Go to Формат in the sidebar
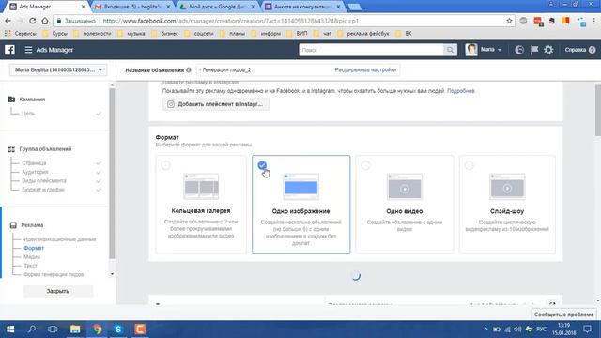The height and width of the screenshot is (338, 601). coord(34,248)
